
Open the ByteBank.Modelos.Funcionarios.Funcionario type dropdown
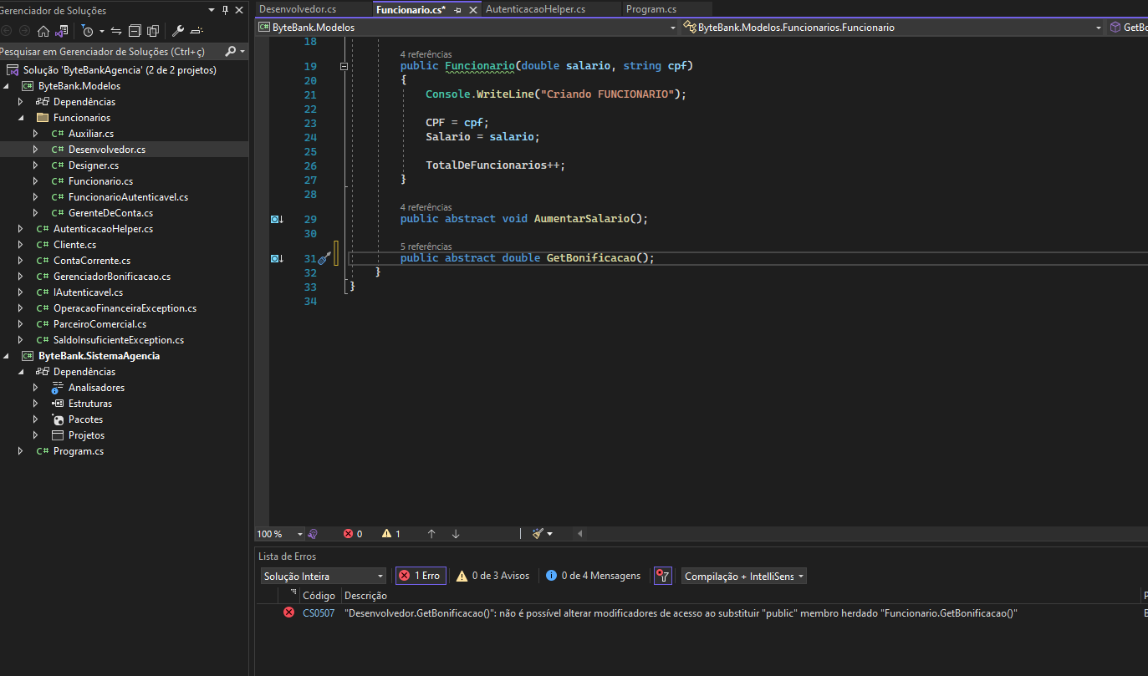click(x=1099, y=28)
